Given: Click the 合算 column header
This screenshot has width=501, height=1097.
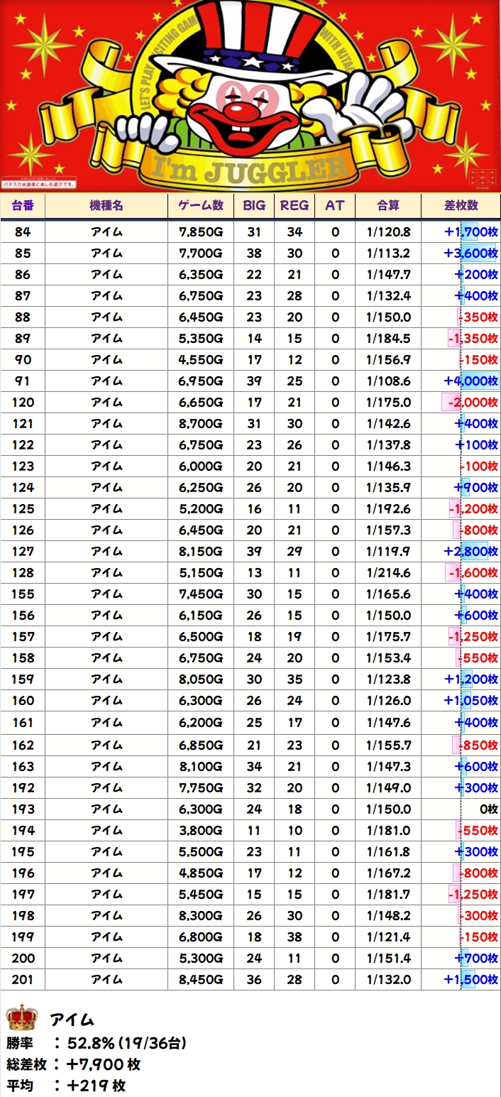Looking at the screenshot, I should pyautogui.click(x=387, y=205).
